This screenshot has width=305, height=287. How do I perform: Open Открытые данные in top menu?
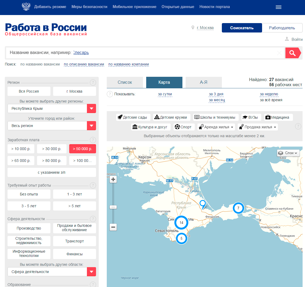[x=178, y=7]
